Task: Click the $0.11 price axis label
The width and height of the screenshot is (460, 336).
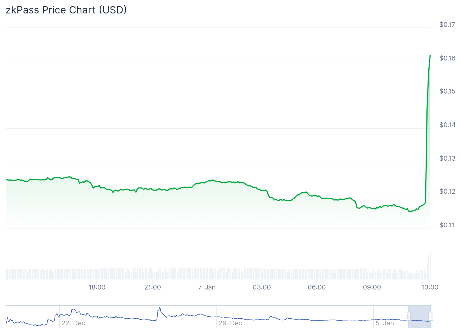Action: 447,225
